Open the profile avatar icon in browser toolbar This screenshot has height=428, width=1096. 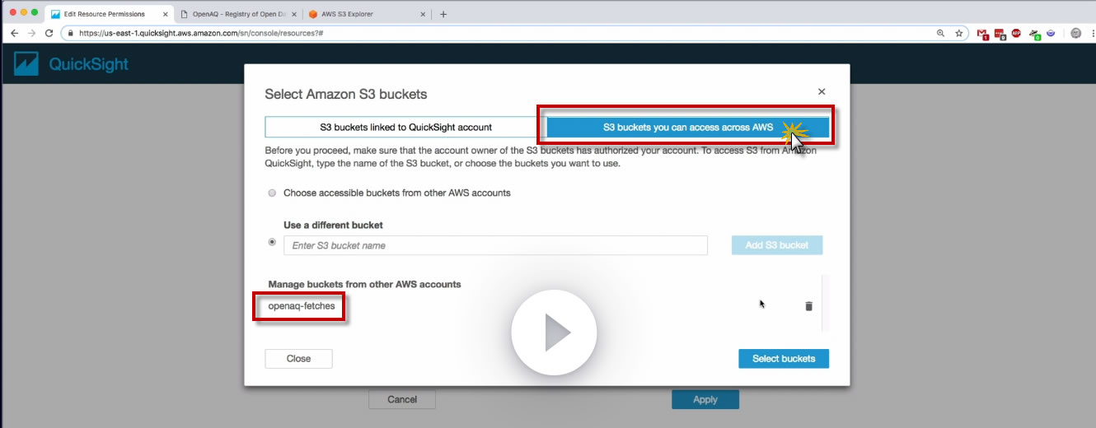(1075, 33)
